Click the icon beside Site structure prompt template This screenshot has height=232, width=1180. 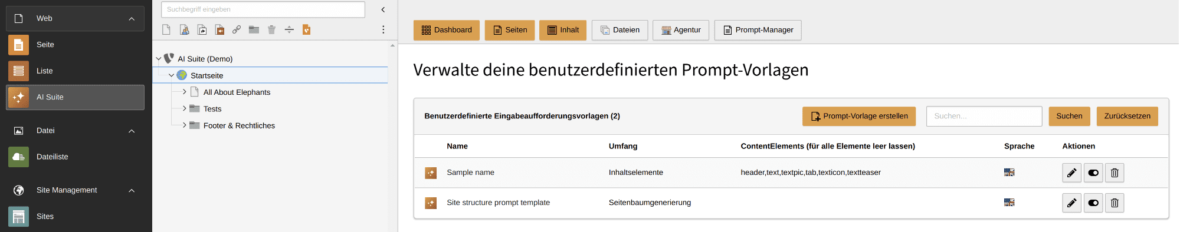(431, 203)
